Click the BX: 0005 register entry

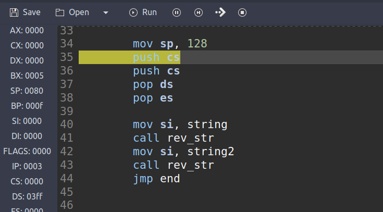pos(27,76)
